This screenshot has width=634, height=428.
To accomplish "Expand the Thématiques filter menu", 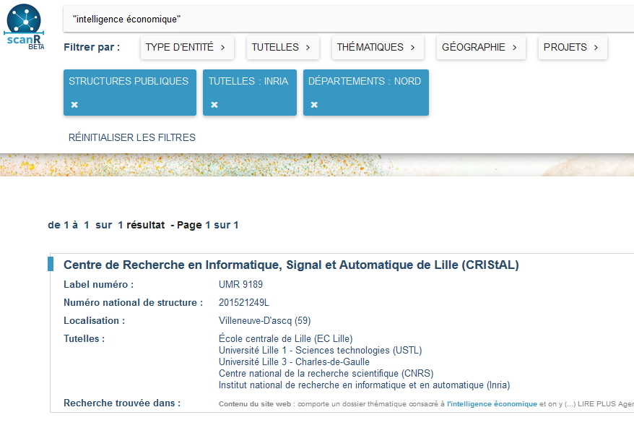I will (378, 48).
